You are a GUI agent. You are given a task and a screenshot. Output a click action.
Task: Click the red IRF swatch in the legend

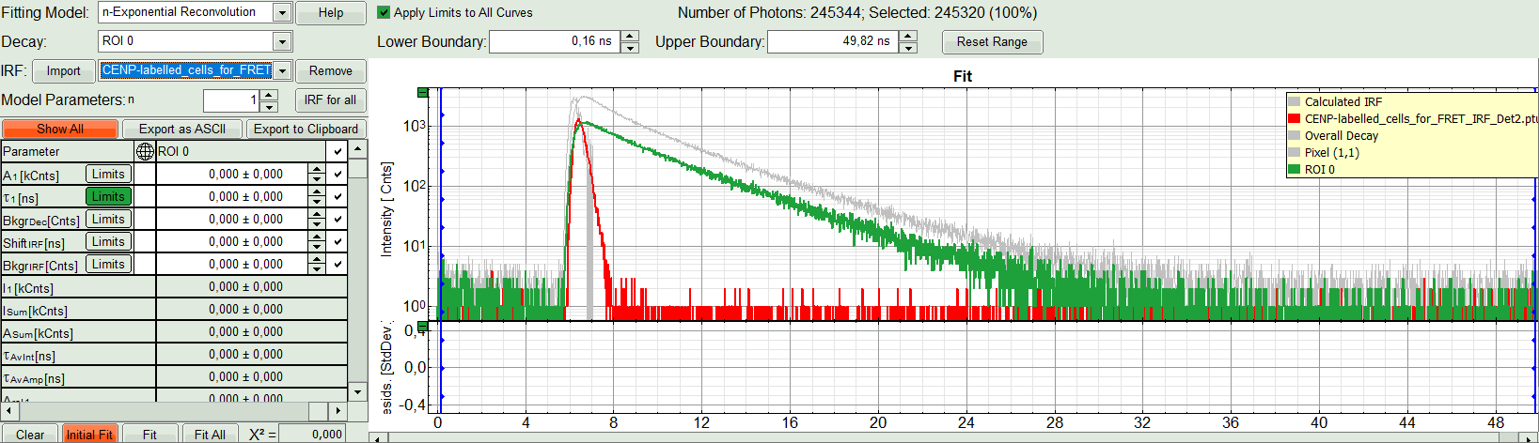[1295, 119]
